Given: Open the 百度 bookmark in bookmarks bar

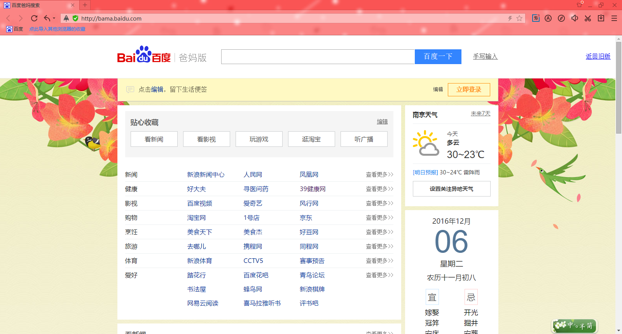Looking at the screenshot, I should (x=15, y=29).
